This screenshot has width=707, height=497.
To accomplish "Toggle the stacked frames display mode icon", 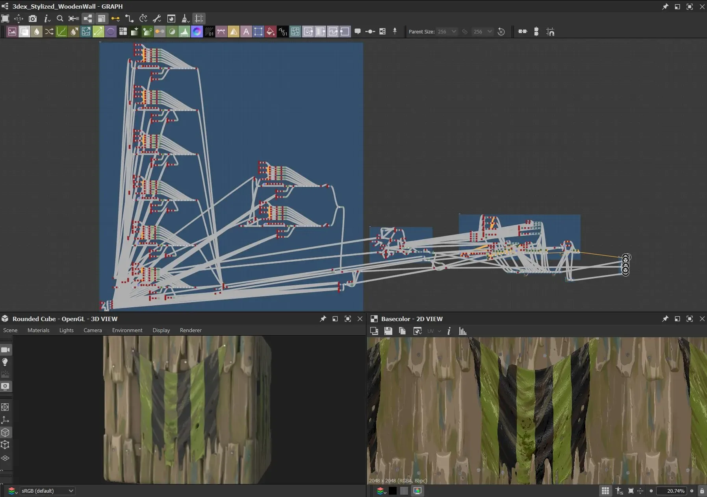I will tap(102, 18).
